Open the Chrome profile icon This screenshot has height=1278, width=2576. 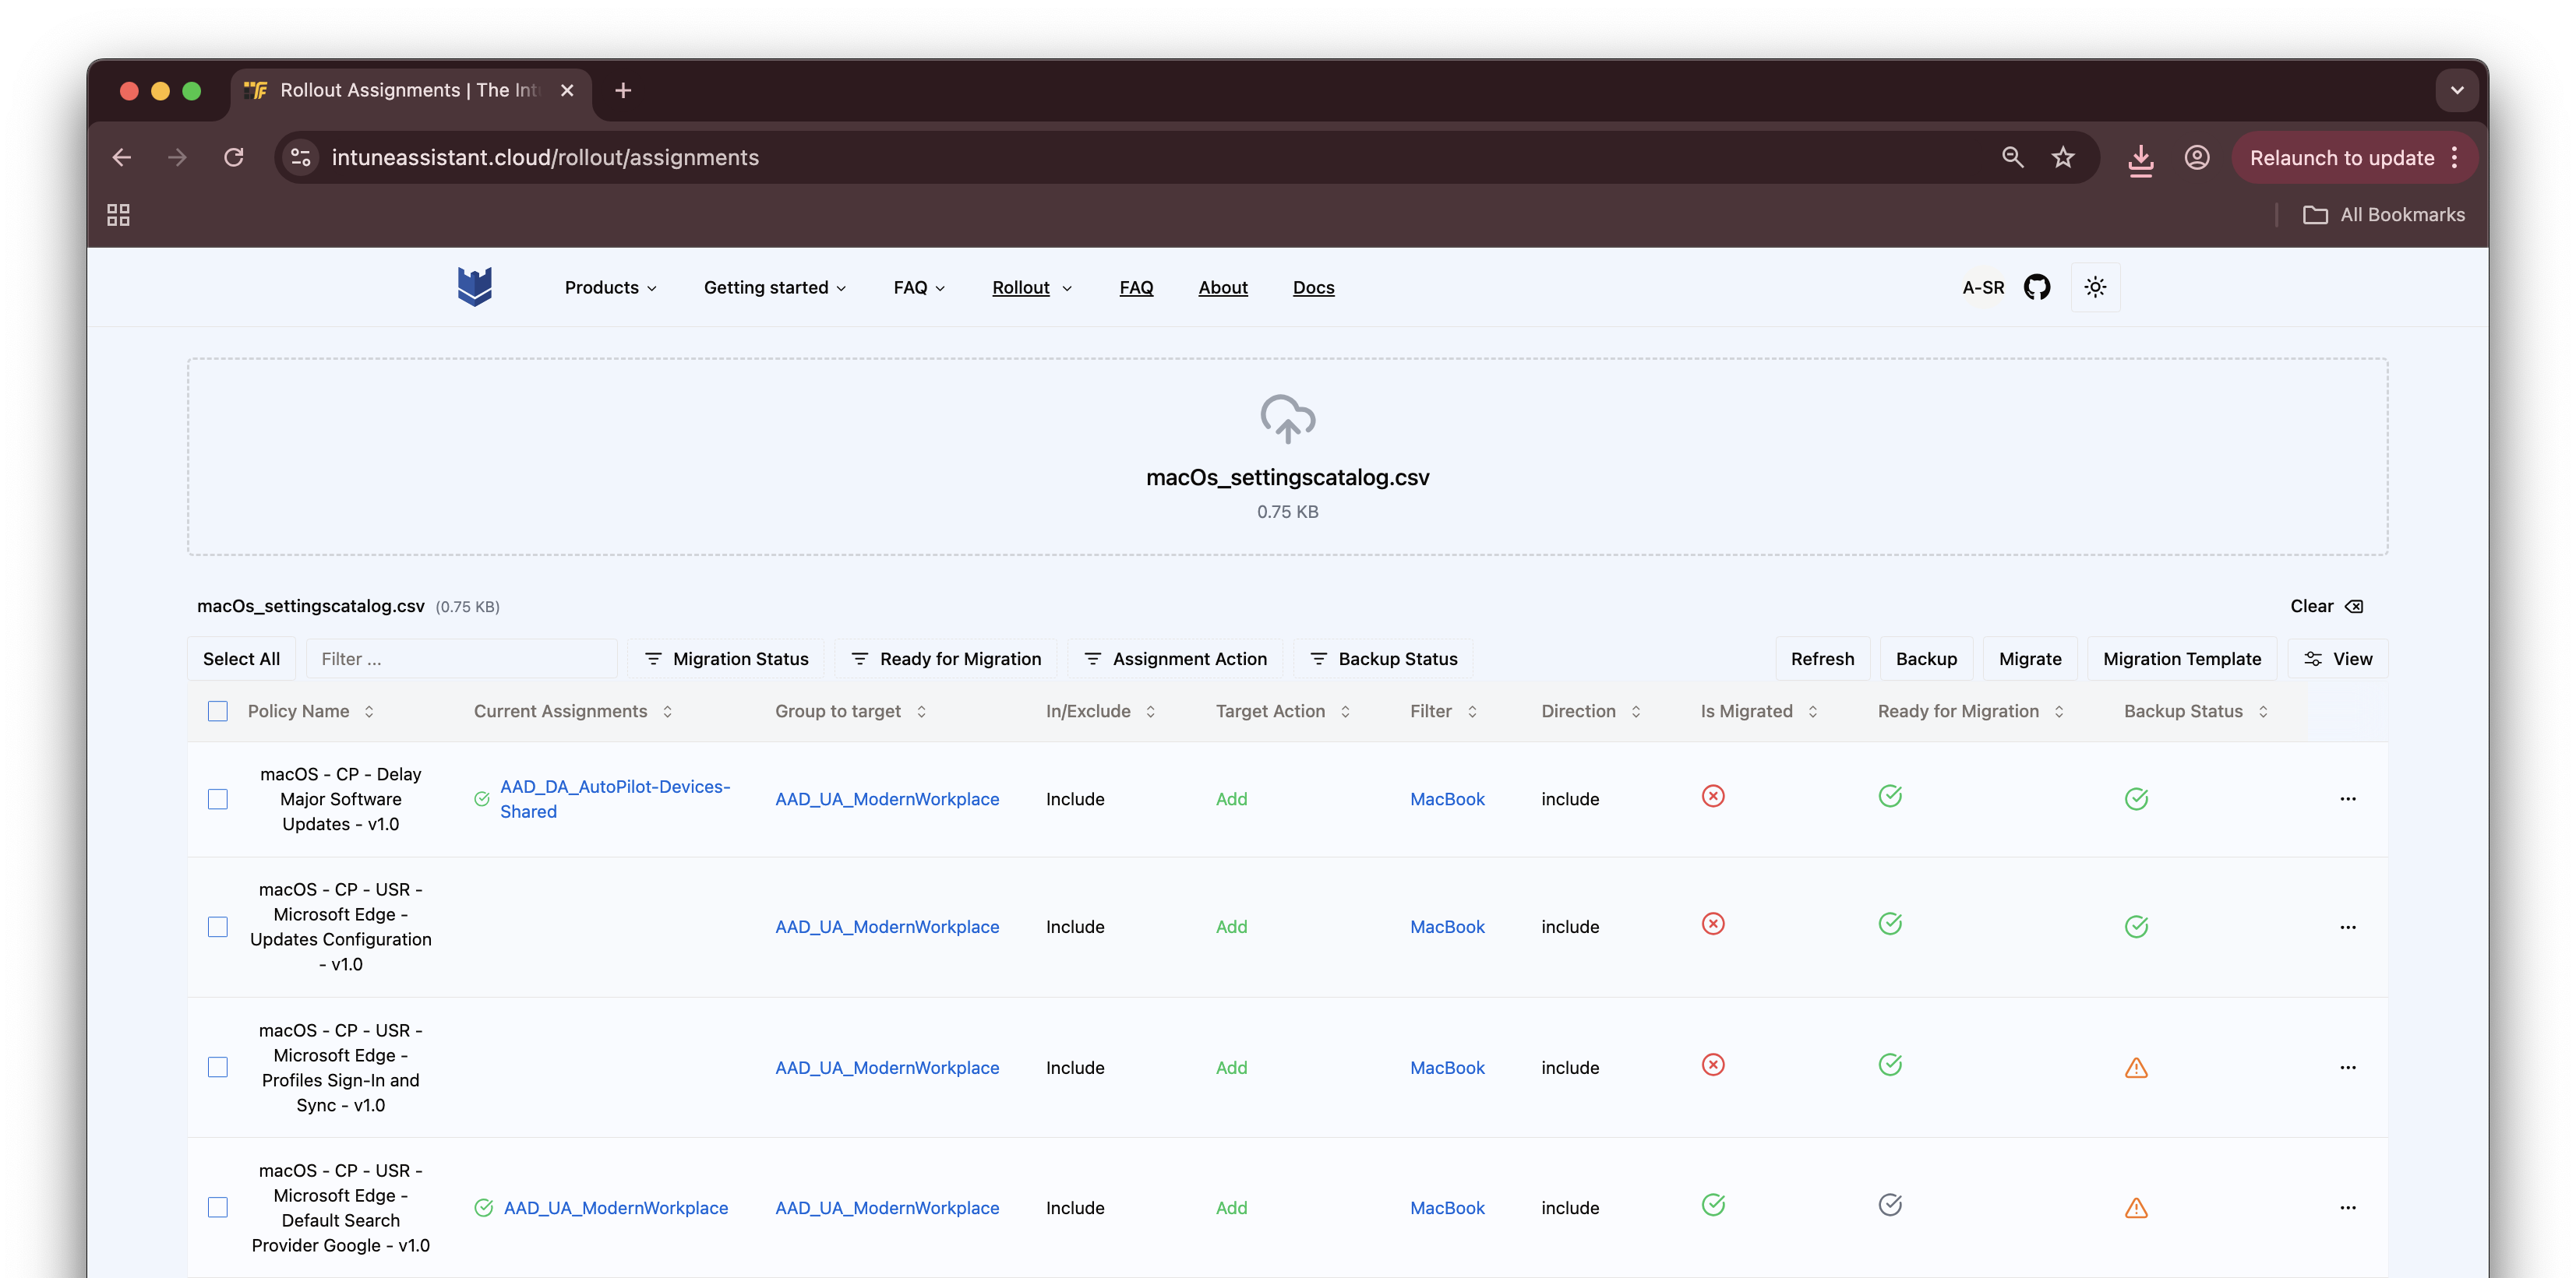tap(2196, 158)
